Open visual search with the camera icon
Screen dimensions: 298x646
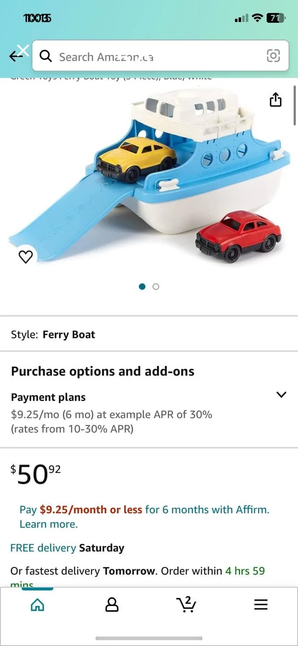[x=273, y=57]
